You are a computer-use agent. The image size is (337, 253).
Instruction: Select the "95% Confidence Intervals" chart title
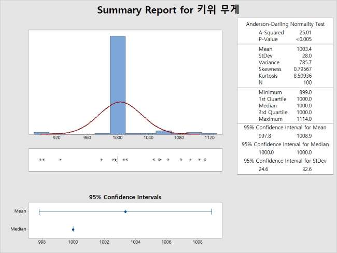point(125,197)
